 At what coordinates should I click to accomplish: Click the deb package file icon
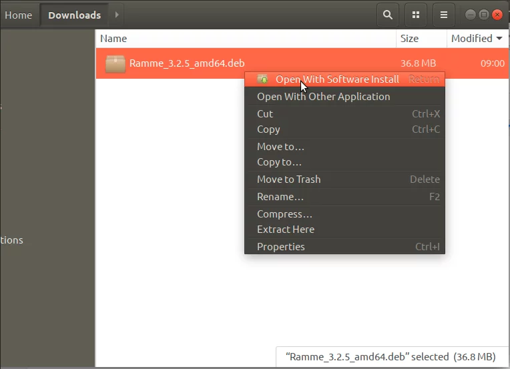(x=115, y=63)
